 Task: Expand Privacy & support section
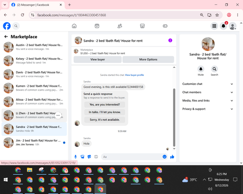tap(208, 109)
